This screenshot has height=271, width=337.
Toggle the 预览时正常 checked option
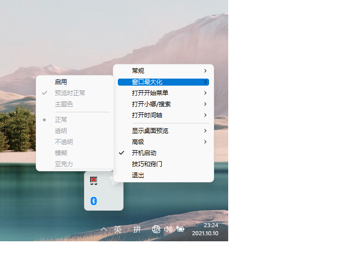[75, 93]
